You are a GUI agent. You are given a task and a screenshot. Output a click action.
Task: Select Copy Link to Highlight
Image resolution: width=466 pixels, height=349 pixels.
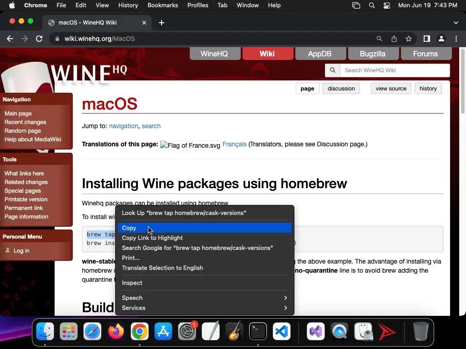pos(204,238)
